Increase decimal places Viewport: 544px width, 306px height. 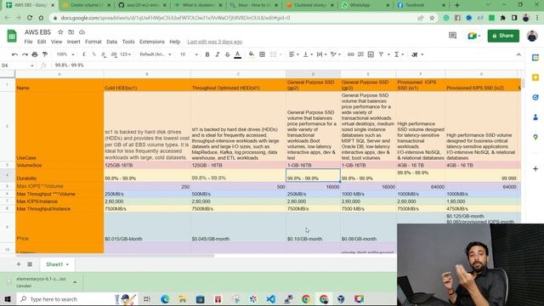coord(114,54)
